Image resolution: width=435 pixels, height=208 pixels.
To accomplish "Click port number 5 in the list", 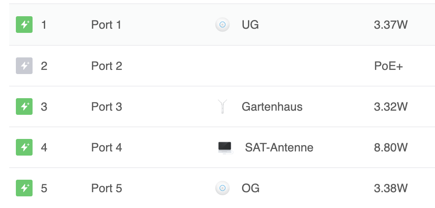I will coord(44,188).
